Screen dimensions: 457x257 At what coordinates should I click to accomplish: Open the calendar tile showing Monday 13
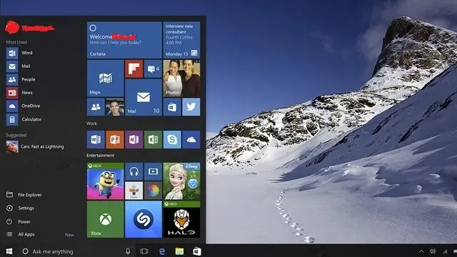[181, 40]
